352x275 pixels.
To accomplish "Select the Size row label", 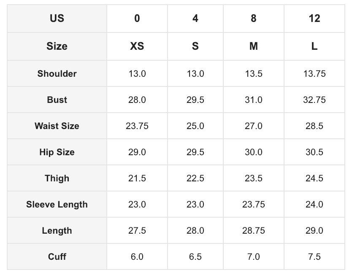I will [x=57, y=46].
